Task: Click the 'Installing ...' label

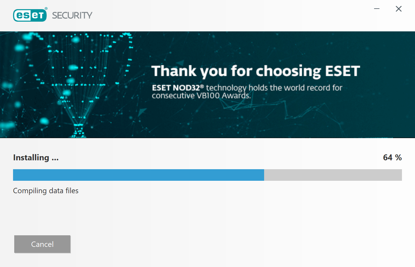Action: 36,158
